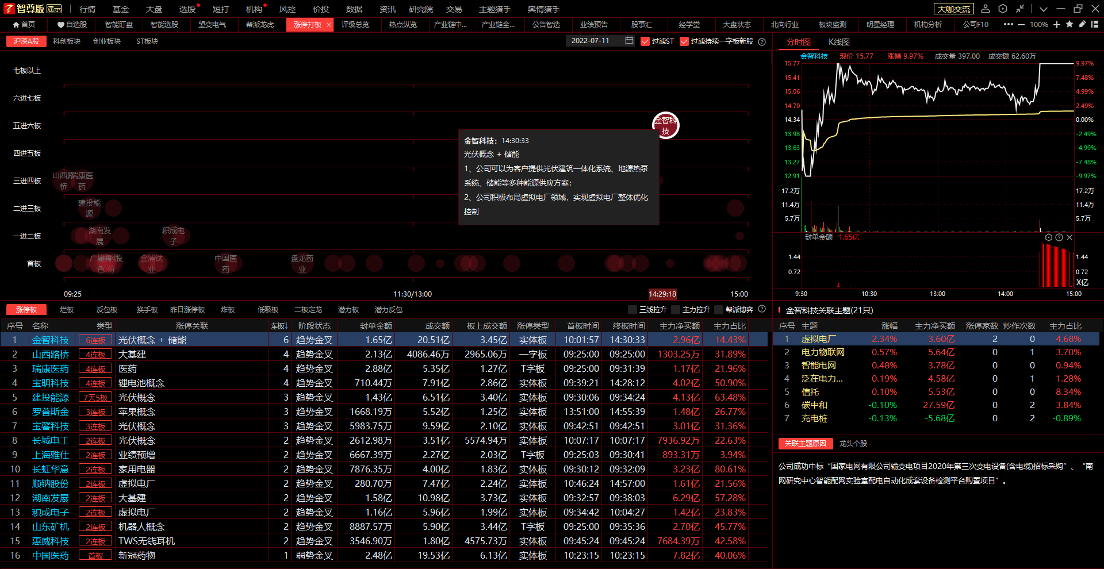Sort table by 主力净买额 column header
1104x569 pixels.
pyautogui.click(x=680, y=326)
